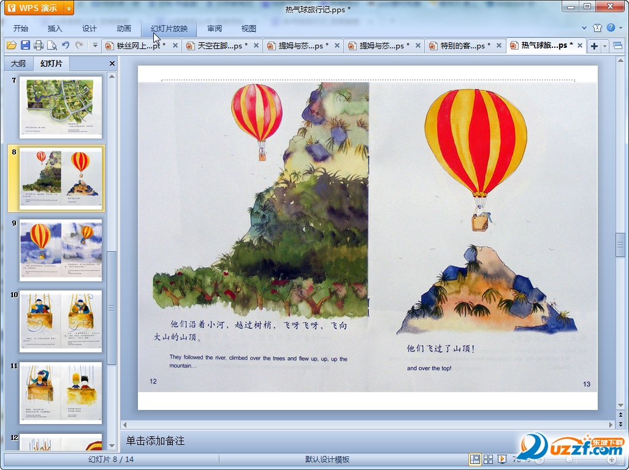
Task: Click the 幻灯片 8 / 14 status text
Action: tap(111, 459)
